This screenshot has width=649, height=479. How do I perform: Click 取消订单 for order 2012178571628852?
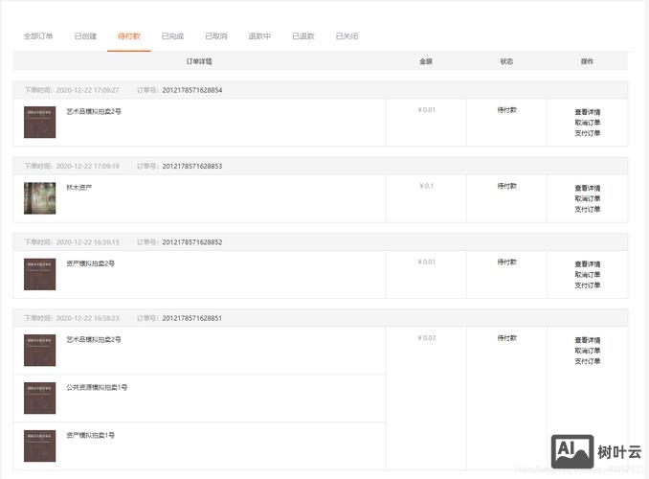tap(588, 274)
